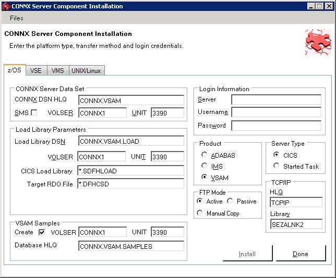Uncheck the VSAM Samples Create checkbox

[42, 232]
